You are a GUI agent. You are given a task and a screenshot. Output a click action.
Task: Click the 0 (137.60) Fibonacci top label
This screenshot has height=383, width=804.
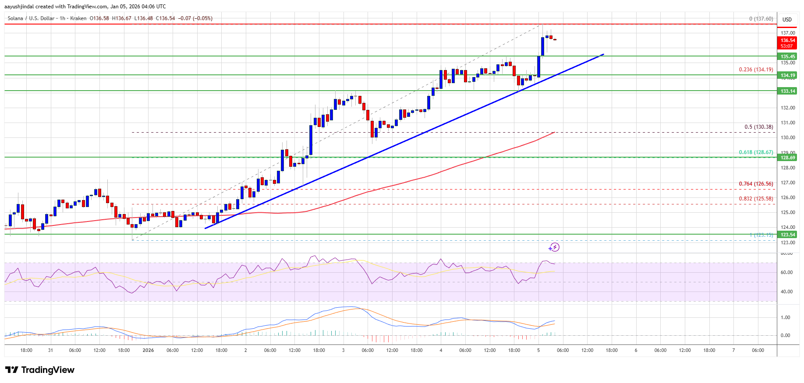(761, 19)
